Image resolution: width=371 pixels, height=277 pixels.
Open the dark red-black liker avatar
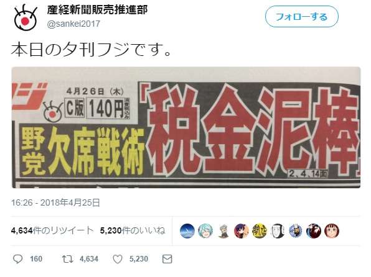coord(314,230)
